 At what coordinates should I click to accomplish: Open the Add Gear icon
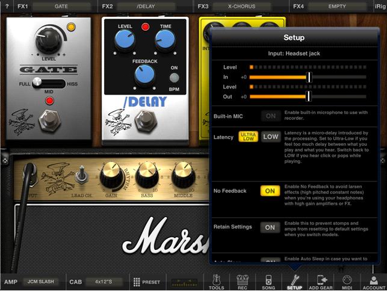(x=321, y=282)
